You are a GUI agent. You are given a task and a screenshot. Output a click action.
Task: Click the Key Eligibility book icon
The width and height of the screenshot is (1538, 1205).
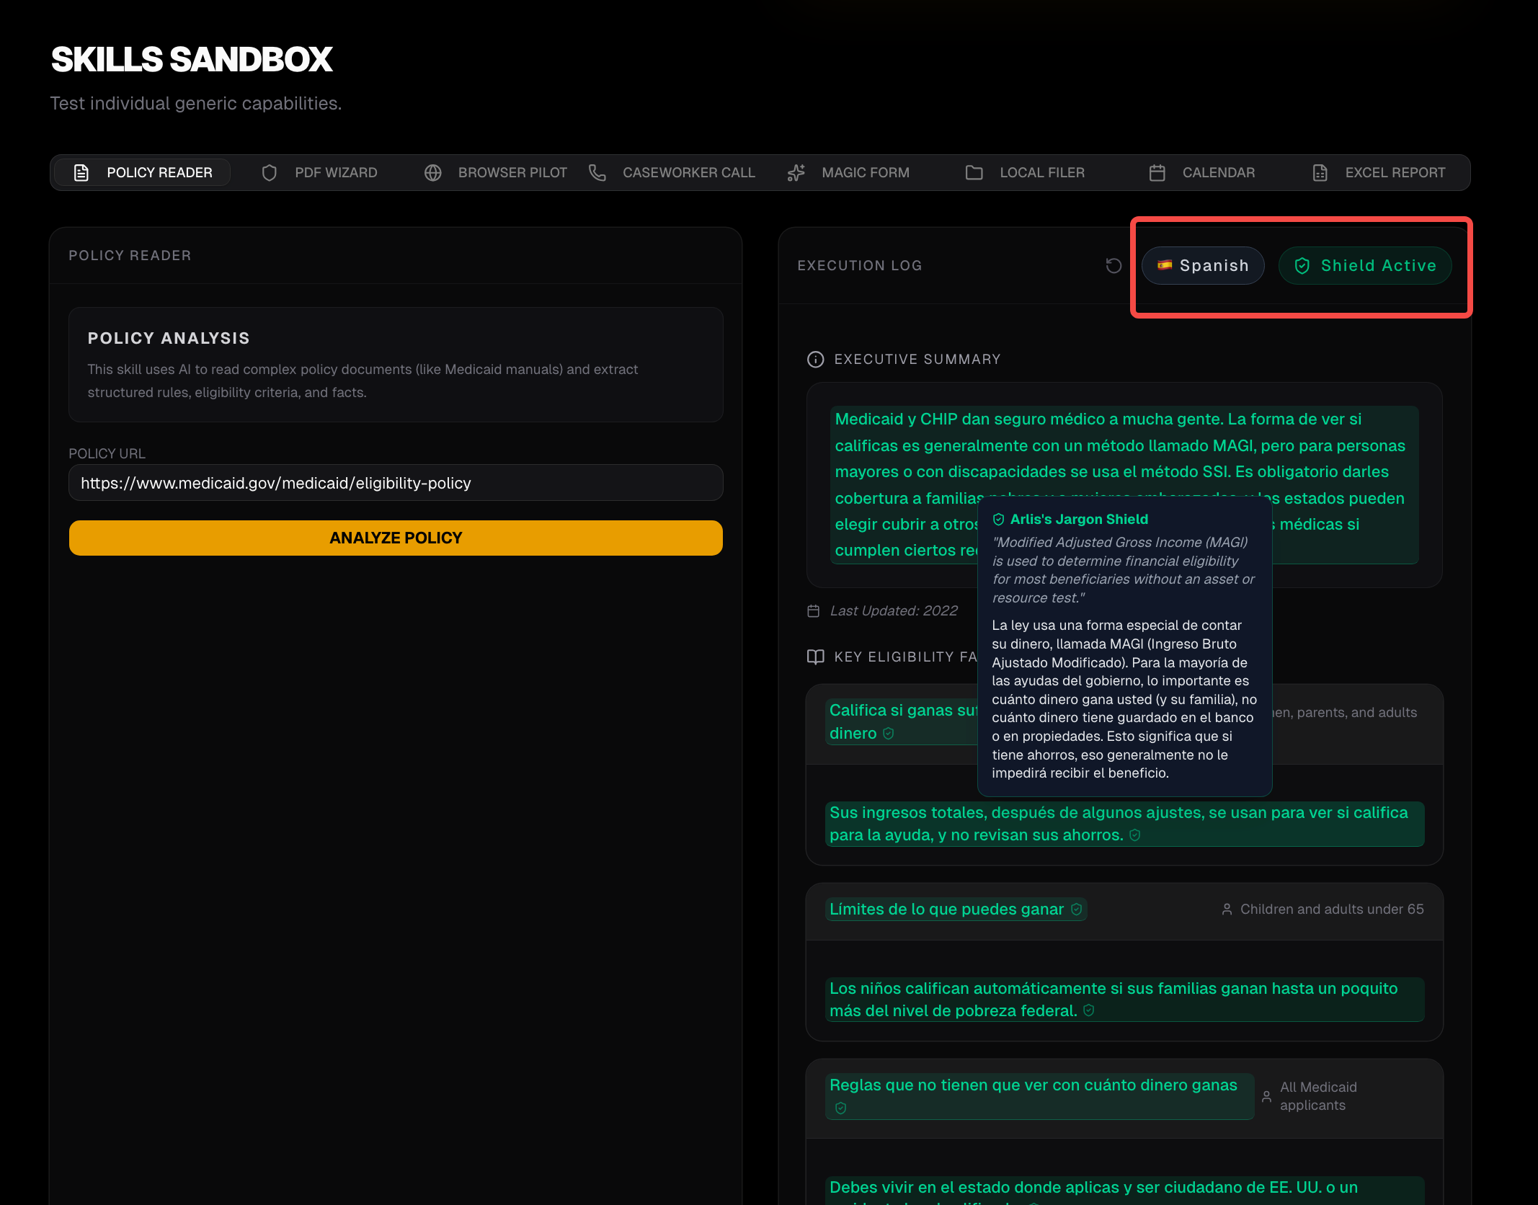click(x=815, y=657)
